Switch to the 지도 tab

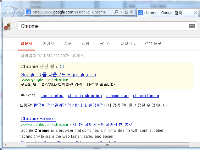(68, 44)
